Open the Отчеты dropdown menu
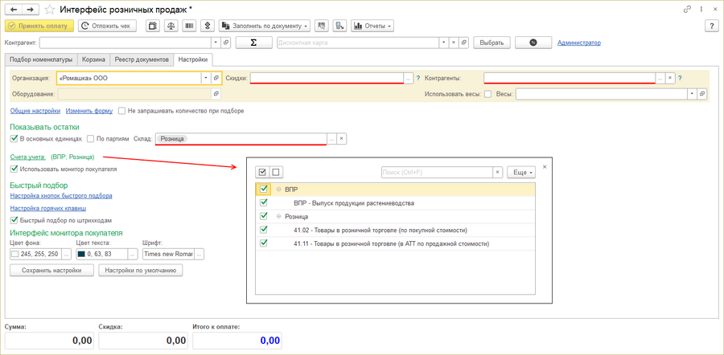Viewport: 724px width, 355px height. (x=372, y=26)
